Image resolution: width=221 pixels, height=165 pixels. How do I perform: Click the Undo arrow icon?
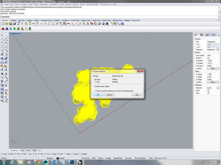click(34, 23)
